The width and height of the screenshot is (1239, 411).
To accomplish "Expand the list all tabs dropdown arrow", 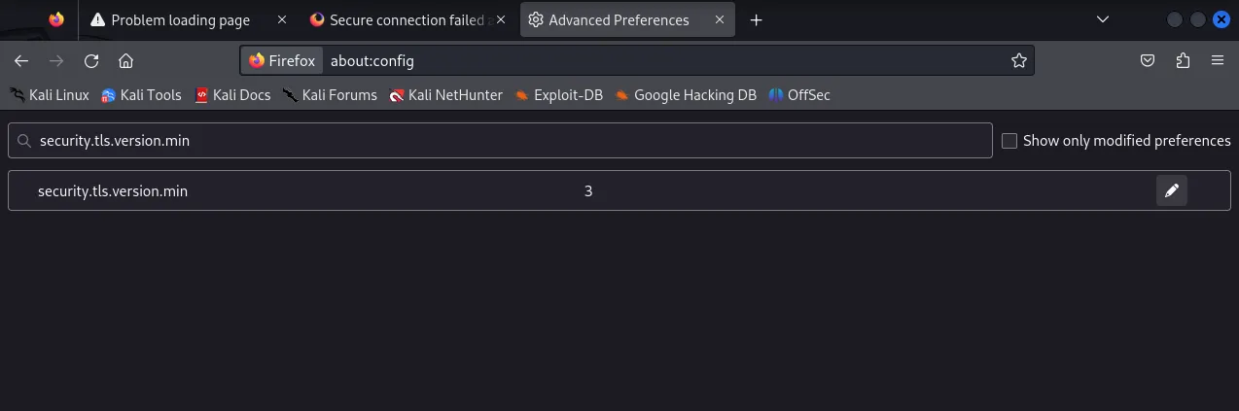I will point(1102,19).
